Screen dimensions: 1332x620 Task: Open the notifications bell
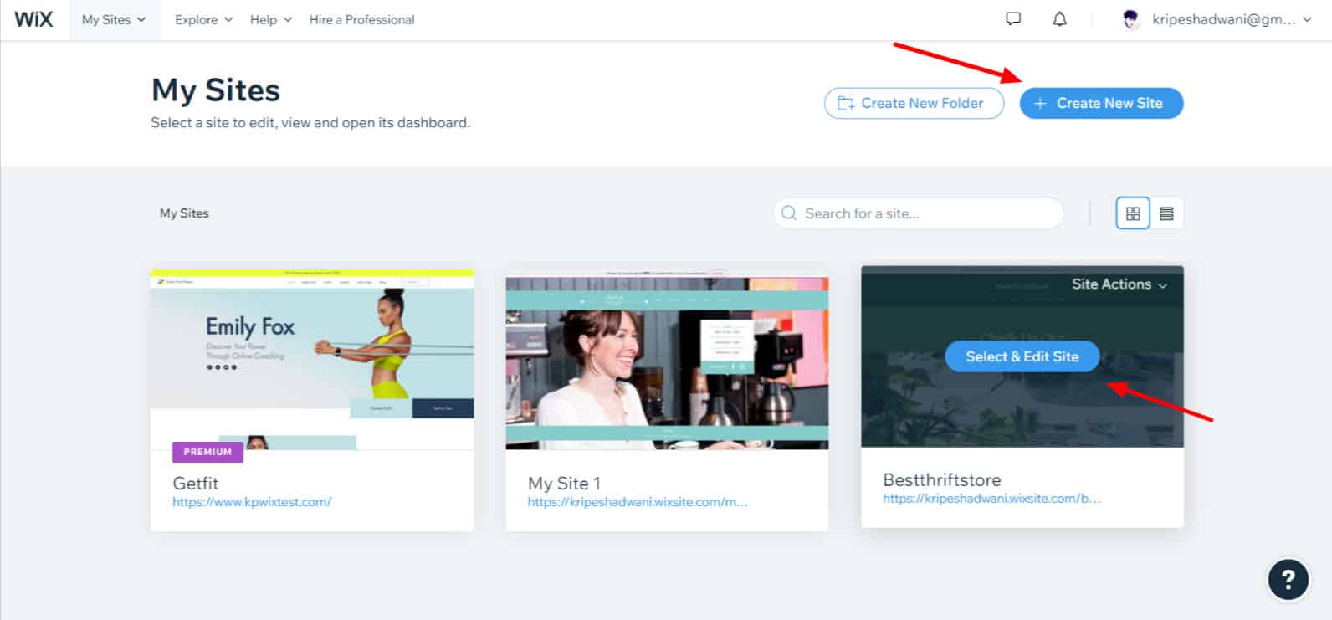tap(1059, 19)
